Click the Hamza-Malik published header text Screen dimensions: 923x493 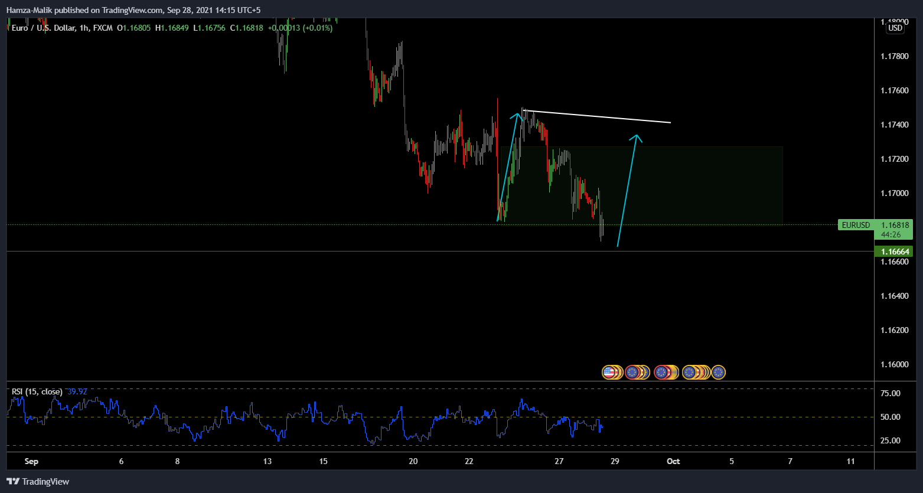tap(133, 10)
